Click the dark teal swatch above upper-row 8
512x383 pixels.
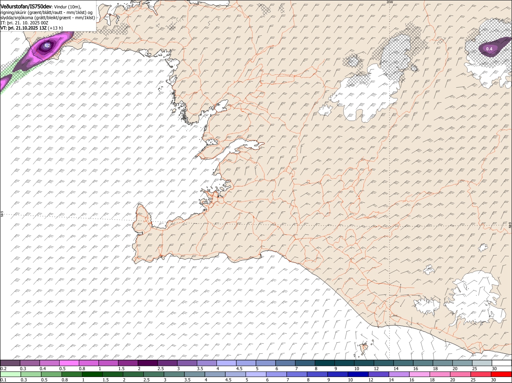point(325,363)
